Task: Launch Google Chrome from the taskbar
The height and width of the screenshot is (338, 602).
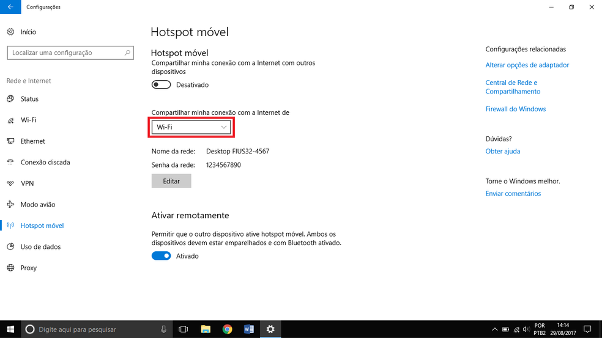Action: click(228, 329)
